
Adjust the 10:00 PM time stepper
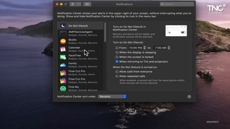coord(144,48)
